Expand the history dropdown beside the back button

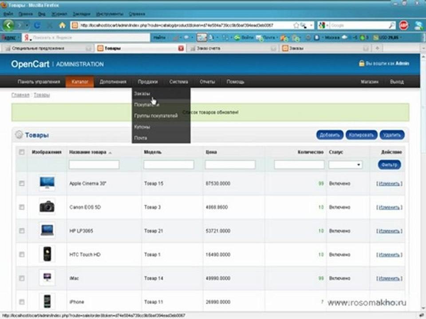(27, 26)
